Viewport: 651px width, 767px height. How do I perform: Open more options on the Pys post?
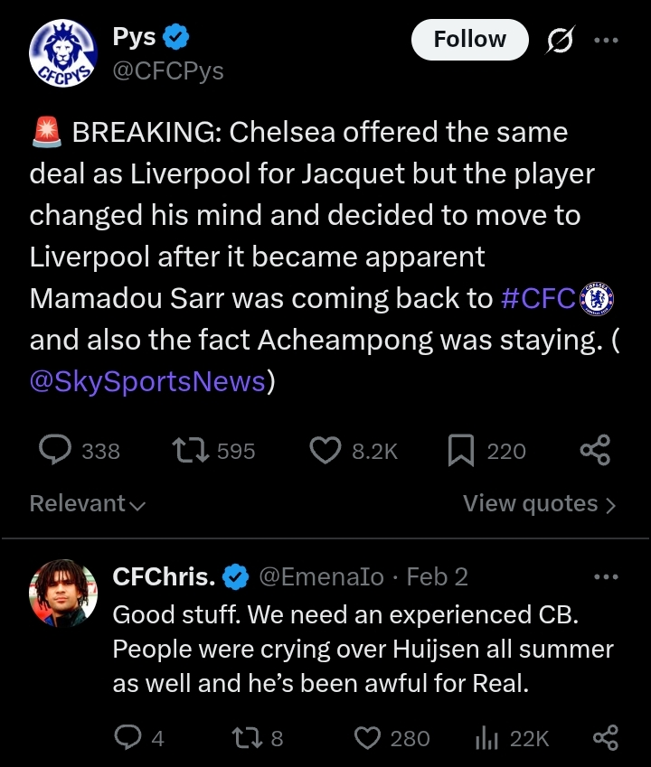click(x=606, y=40)
